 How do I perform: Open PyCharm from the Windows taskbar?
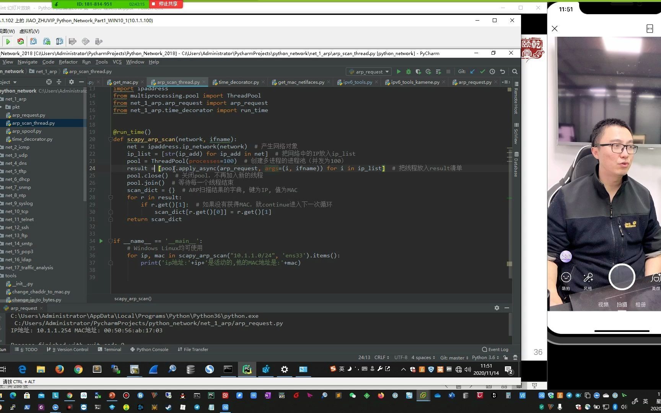(x=247, y=369)
